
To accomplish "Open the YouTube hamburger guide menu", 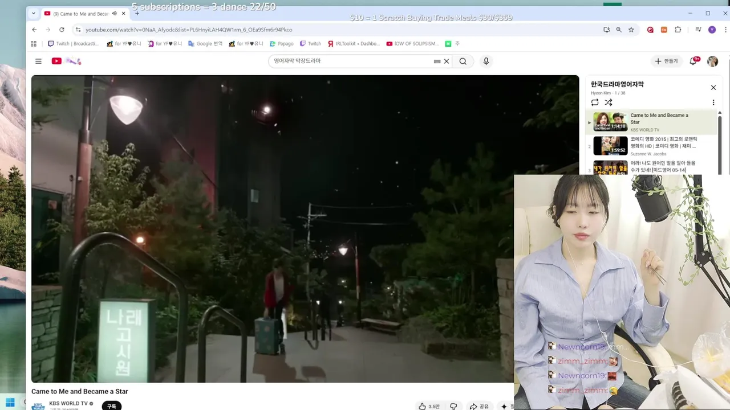I will pos(38,61).
